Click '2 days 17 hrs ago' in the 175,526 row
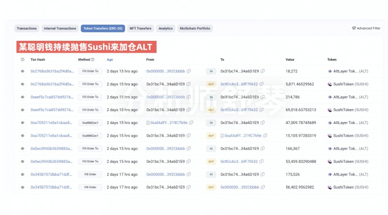This screenshot has height=215, width=388. click(x=122, y=174)
